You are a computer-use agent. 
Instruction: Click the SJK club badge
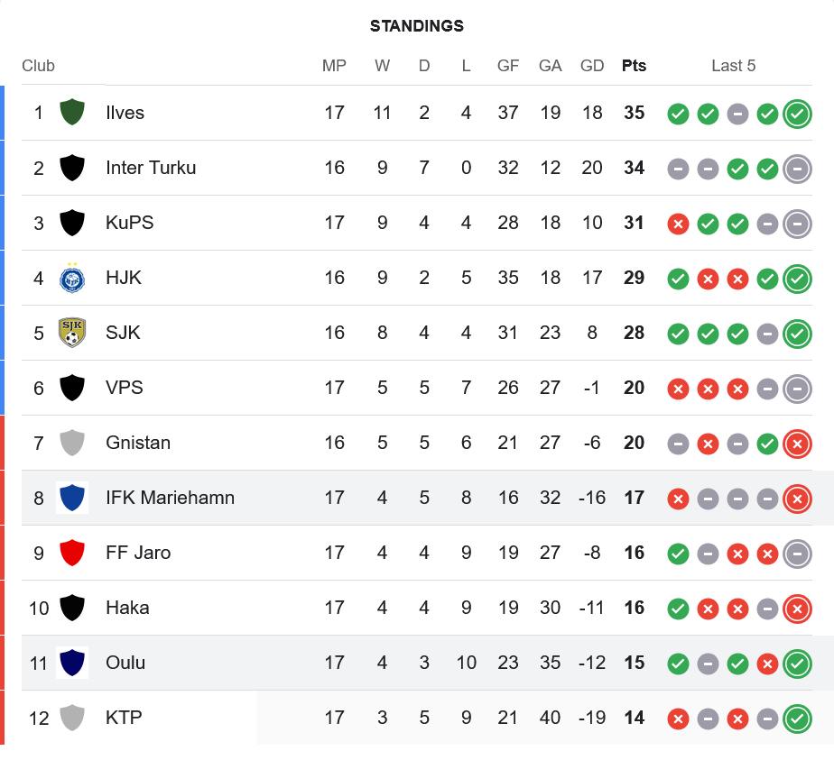point(72,333)
